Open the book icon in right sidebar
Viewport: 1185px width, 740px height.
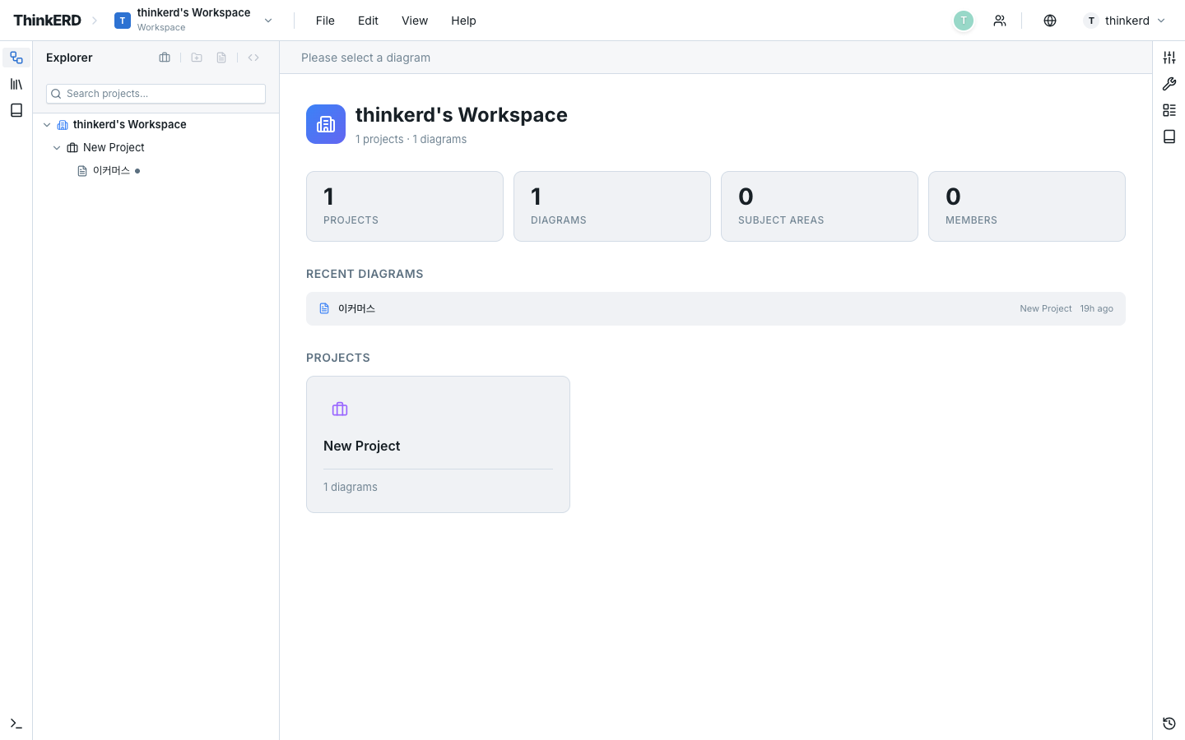coord(1169,136)
